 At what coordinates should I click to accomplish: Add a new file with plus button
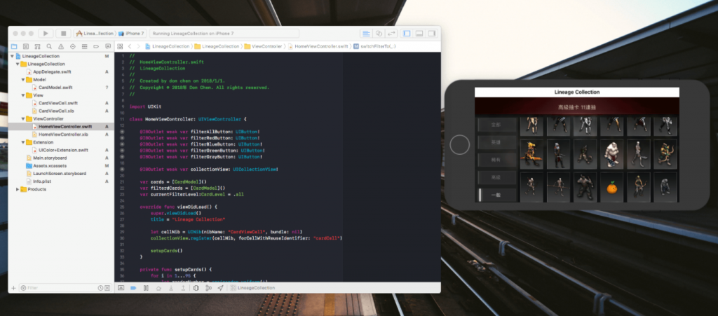(x=13, y=288)
